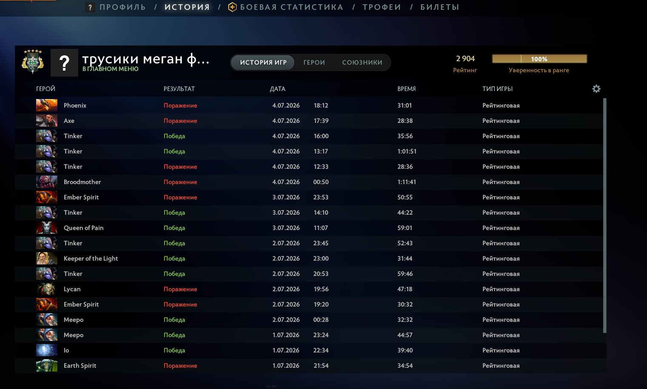
Task: Select the История игр sub-tab
Action: point(263,62)
